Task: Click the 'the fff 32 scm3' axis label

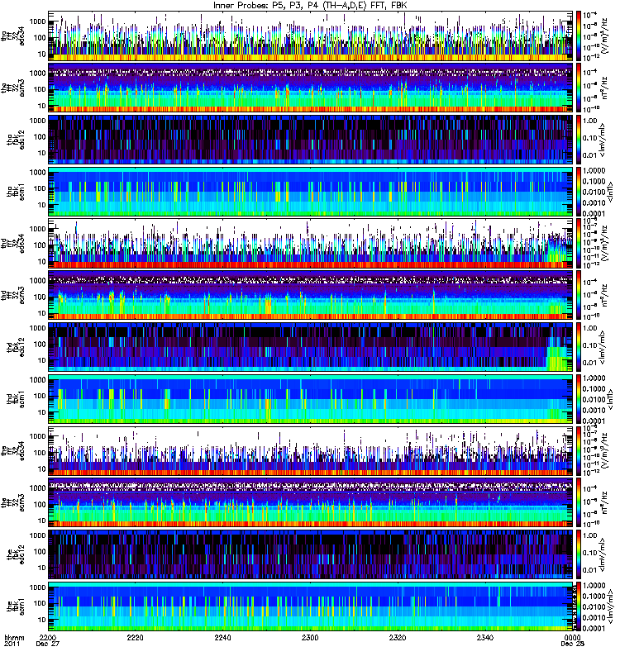Action: pos(13,502)
